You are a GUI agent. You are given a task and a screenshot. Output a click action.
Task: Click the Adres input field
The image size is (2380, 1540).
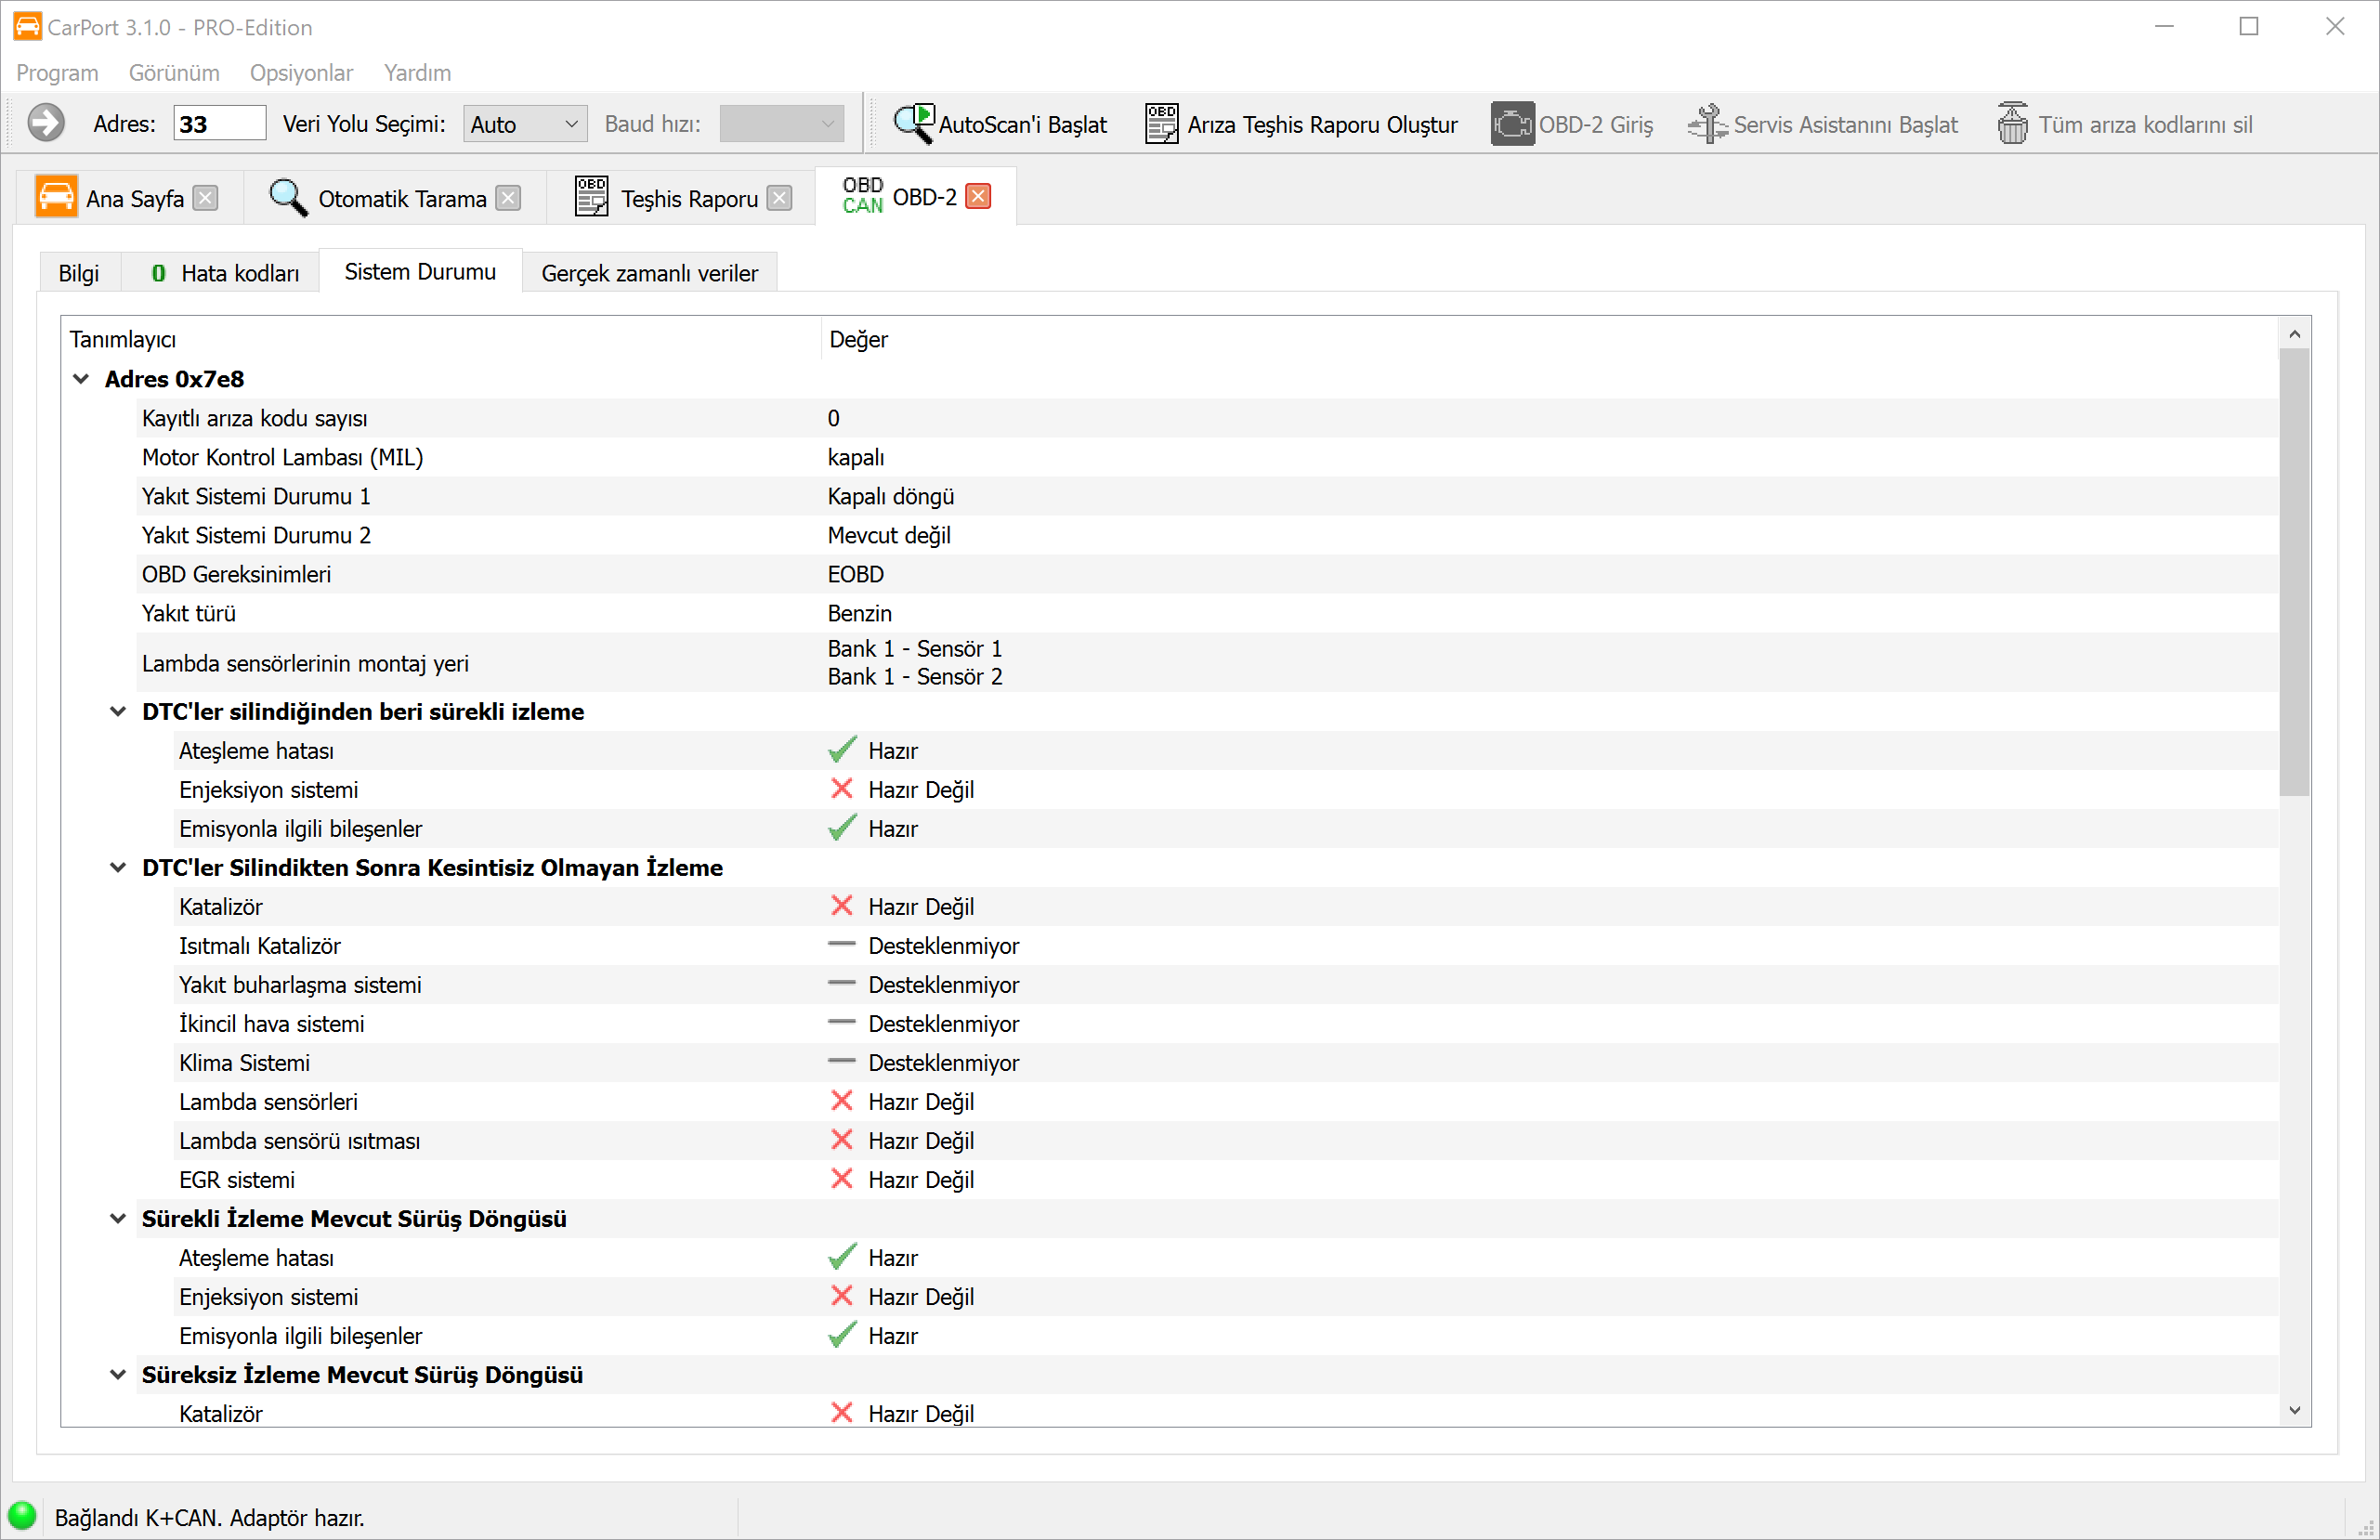[219, 124]
